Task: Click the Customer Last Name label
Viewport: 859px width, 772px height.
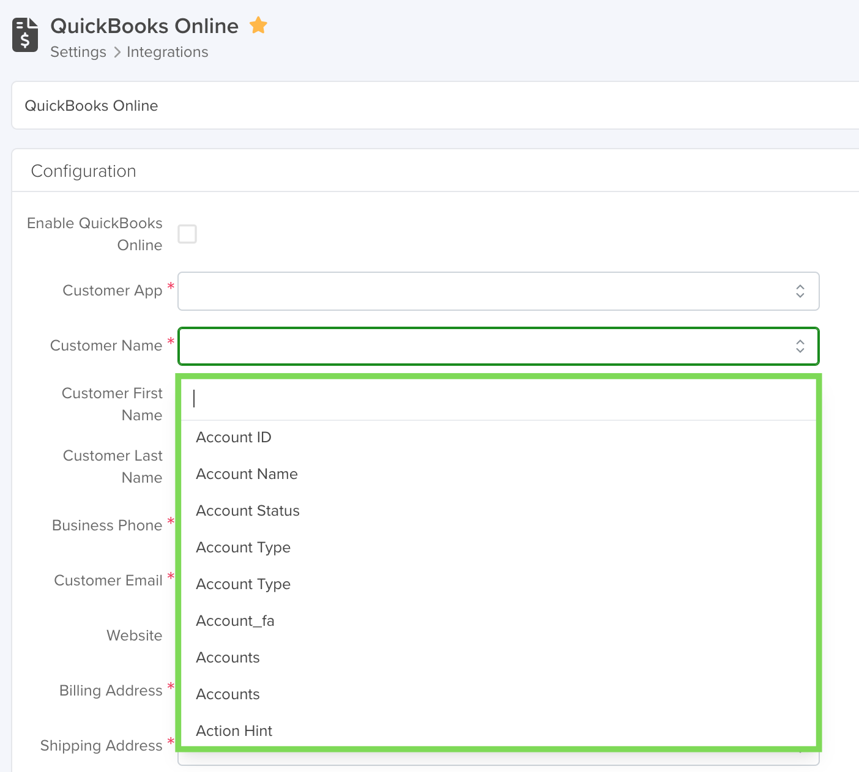Action: [113, 466]
